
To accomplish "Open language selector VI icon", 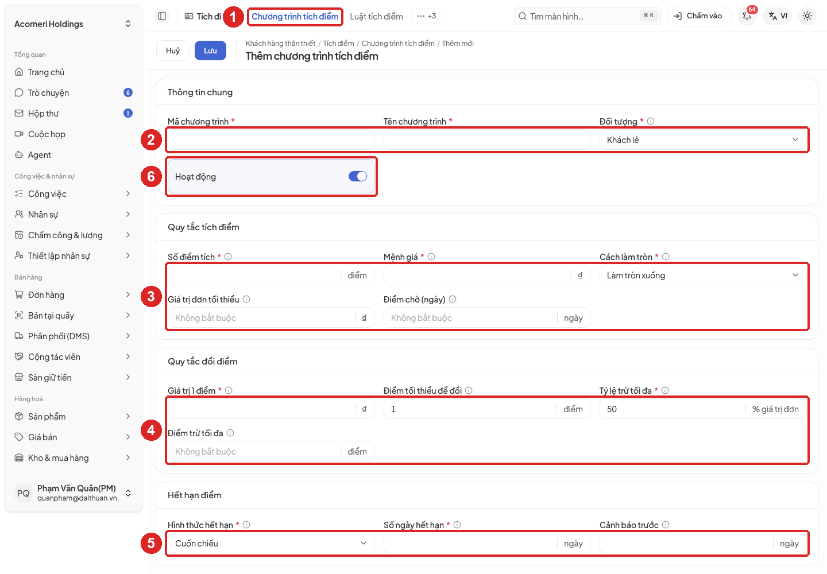I will coord(778,16).
